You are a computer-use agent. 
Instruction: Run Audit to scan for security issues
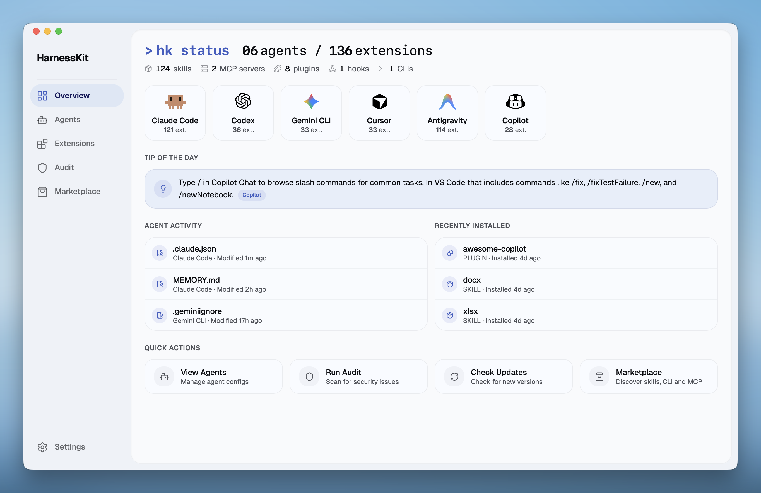point(359,376)
